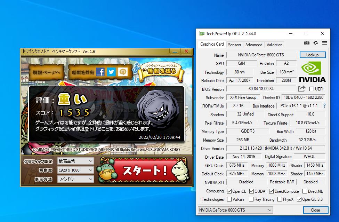339x222 pixels.
Task: Open the display mode ウィンドウ dropdown
Action: tap(75, 179)
